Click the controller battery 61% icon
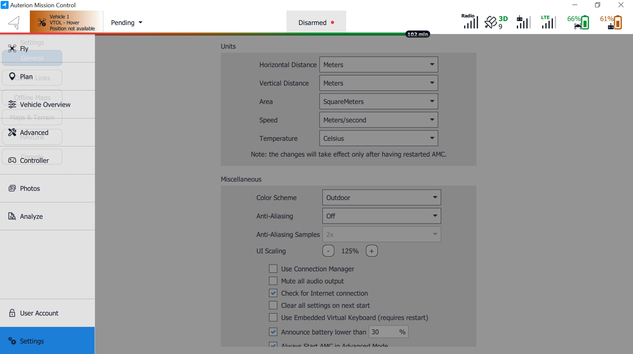This screenshot has height=354, width=633. (612, 22)
